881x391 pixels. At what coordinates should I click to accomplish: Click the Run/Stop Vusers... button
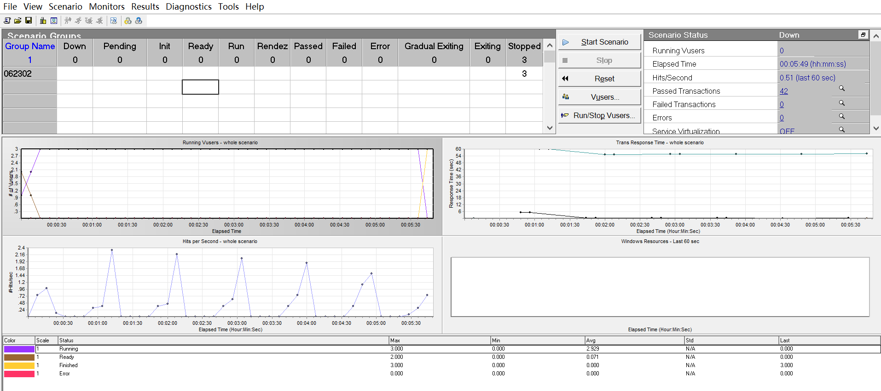point(600,115)
